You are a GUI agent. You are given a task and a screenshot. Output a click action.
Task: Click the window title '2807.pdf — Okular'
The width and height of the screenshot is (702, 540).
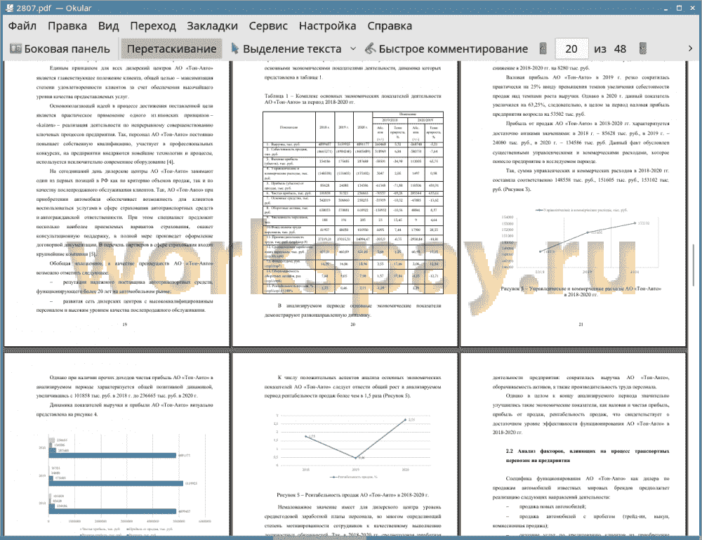point(54,8)
